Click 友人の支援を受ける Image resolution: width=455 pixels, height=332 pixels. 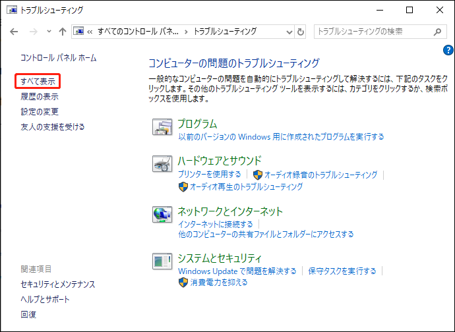pyautogui.click(x=53, y=126)
